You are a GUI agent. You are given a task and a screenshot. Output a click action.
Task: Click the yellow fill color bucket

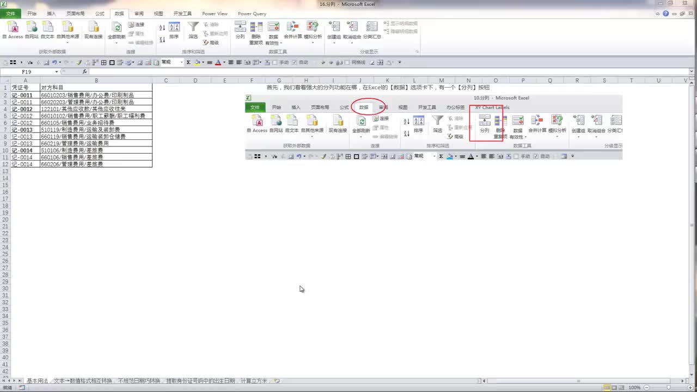pyautogui.click(x=198, y=63)
